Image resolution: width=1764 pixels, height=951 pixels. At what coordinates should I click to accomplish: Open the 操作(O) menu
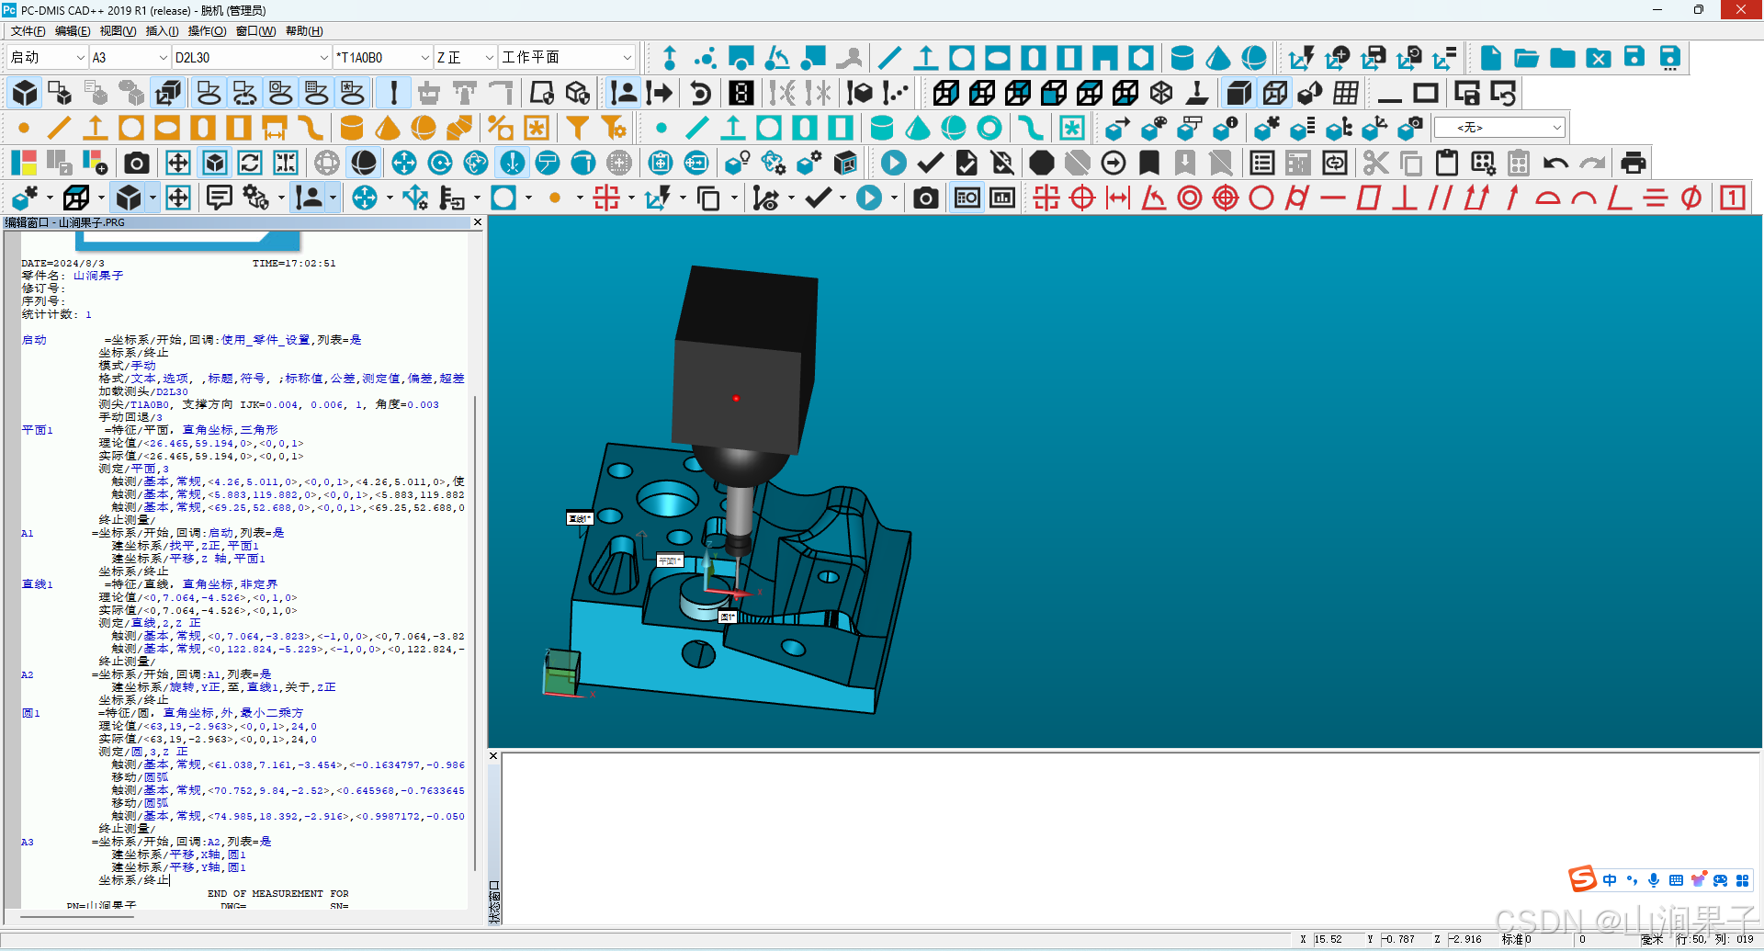[x=207, y=31]
